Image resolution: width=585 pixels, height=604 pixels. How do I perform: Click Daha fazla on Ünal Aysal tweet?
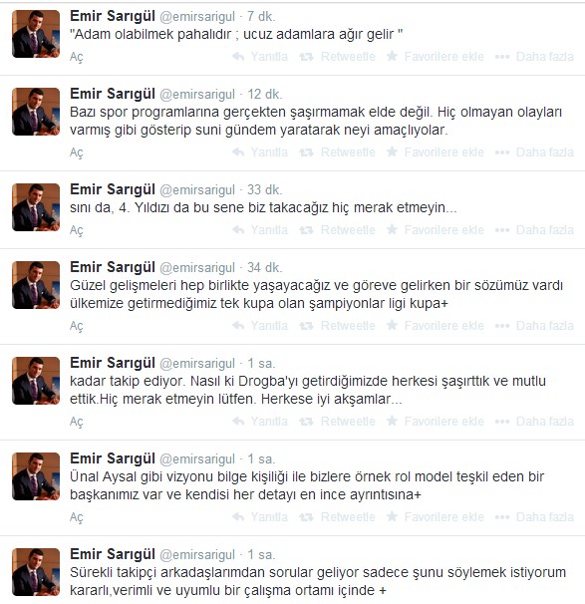coord(534,516)
